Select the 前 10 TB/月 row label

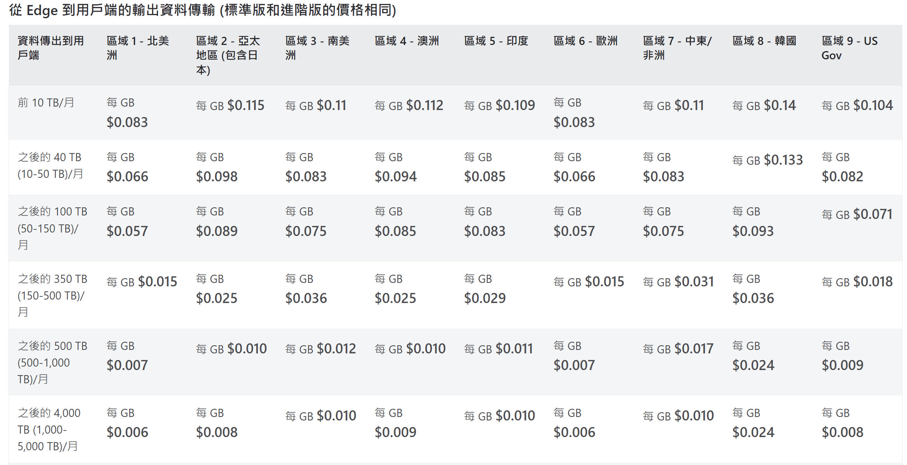point(46,103)
